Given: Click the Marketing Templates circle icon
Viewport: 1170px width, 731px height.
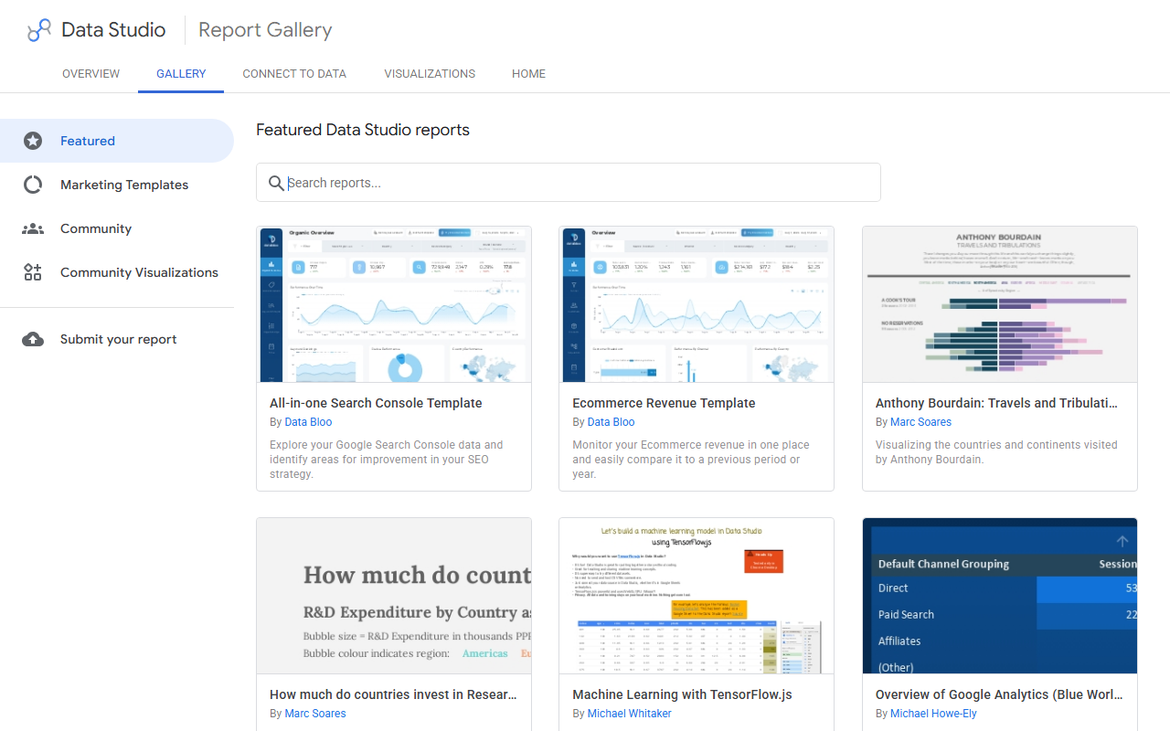Looking at the screenshot, I should [x=33, y=185].
